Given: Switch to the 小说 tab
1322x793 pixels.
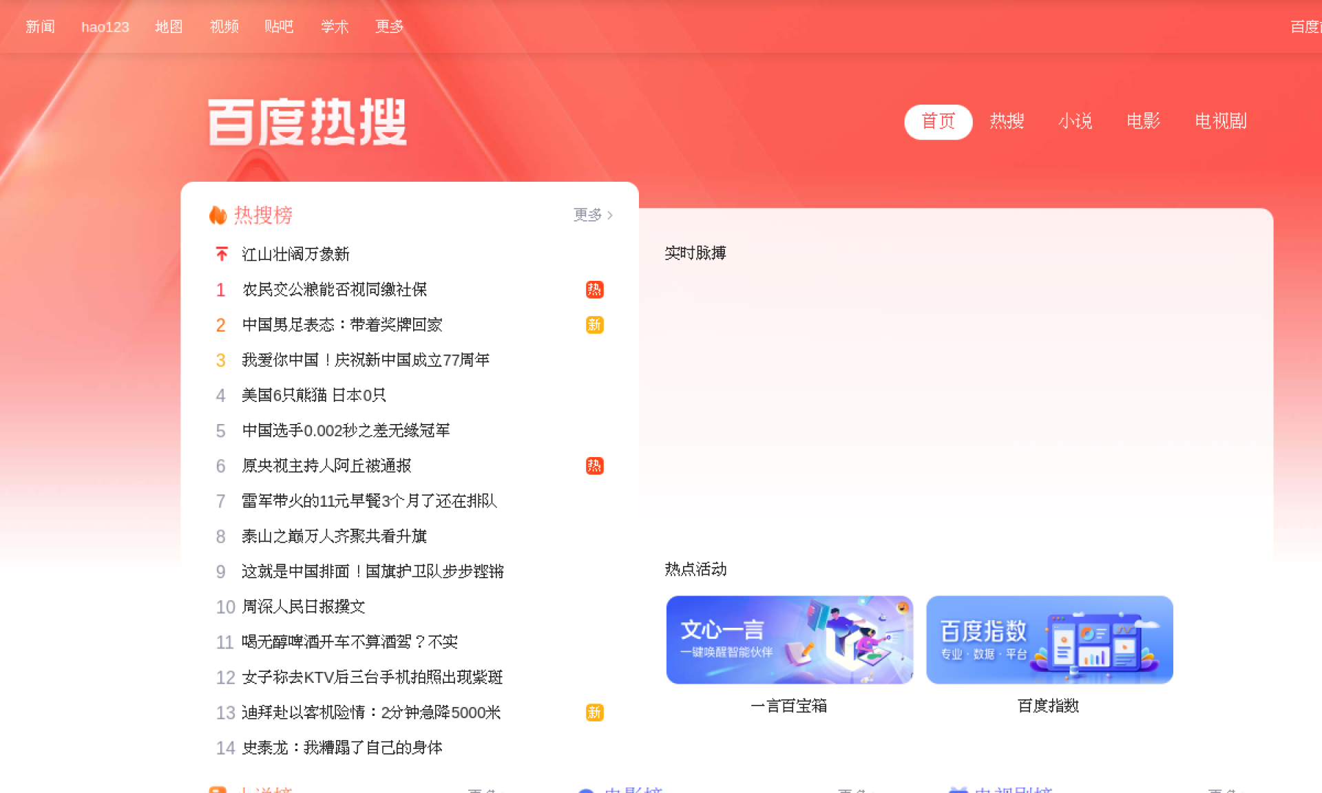Looking at the screenshot, I should point(1075,122).
